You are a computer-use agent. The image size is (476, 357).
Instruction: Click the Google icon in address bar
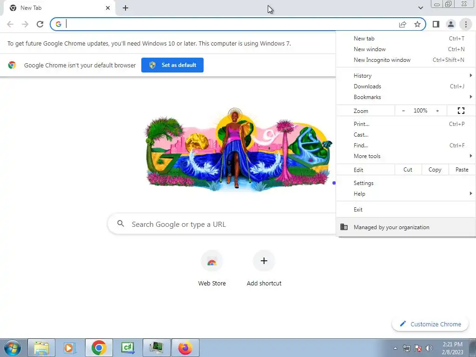(58, 24)
